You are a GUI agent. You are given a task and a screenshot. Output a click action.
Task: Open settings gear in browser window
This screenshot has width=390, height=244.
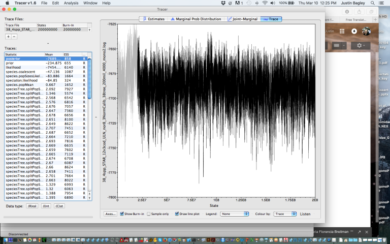point(361,45)
